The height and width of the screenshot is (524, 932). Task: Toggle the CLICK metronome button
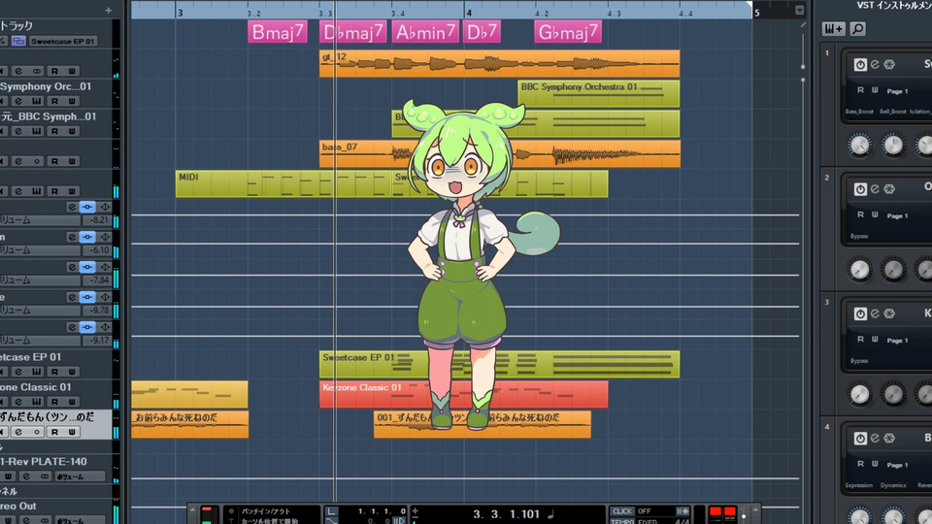(621, 511)
